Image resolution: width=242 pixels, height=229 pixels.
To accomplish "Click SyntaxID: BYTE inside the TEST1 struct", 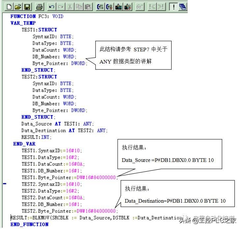I will click(x=53, y=37).
